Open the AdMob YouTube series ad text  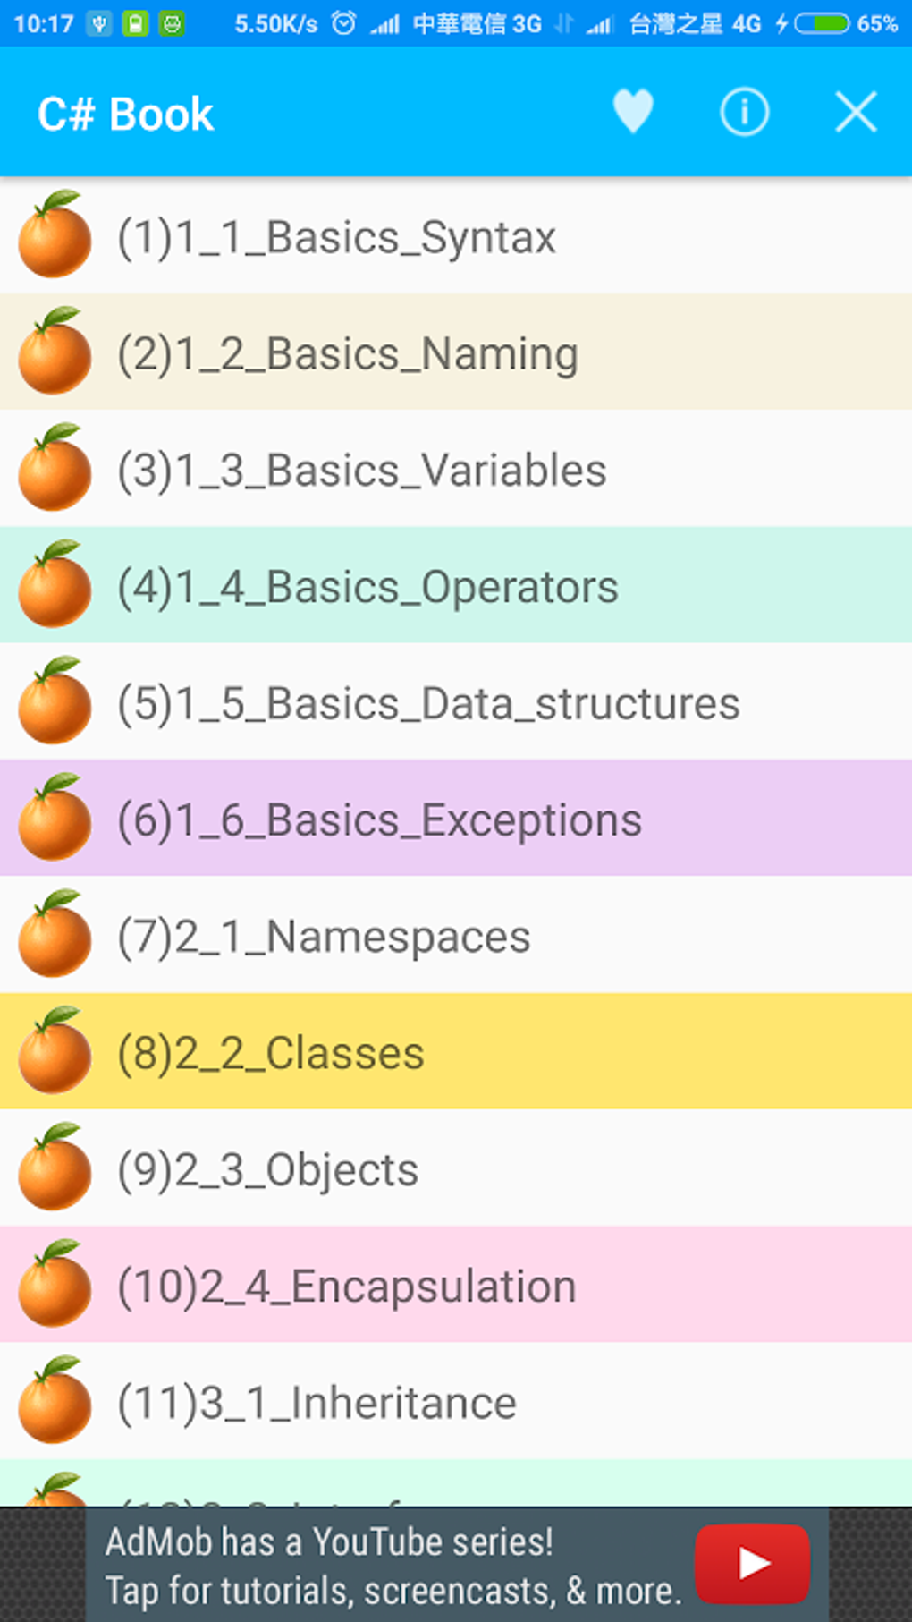click(393, 1566)
